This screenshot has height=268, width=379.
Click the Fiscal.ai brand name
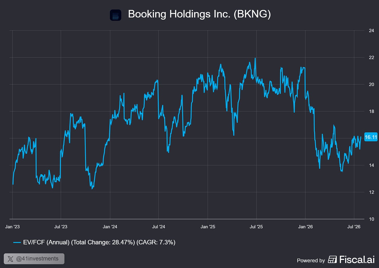(x=357, y=259)
